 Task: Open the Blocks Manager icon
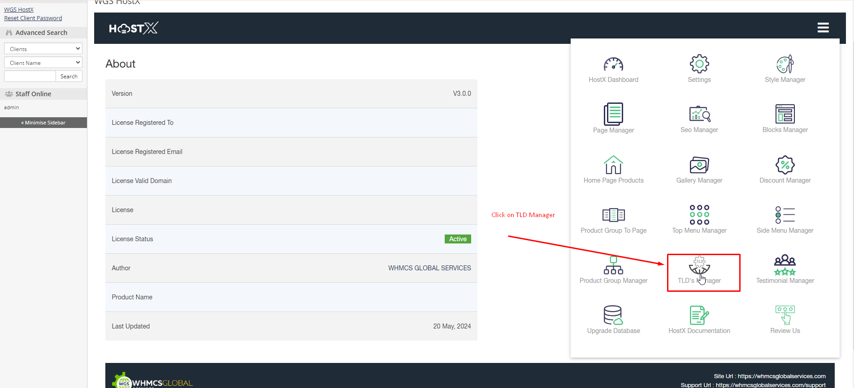(785, 114)
